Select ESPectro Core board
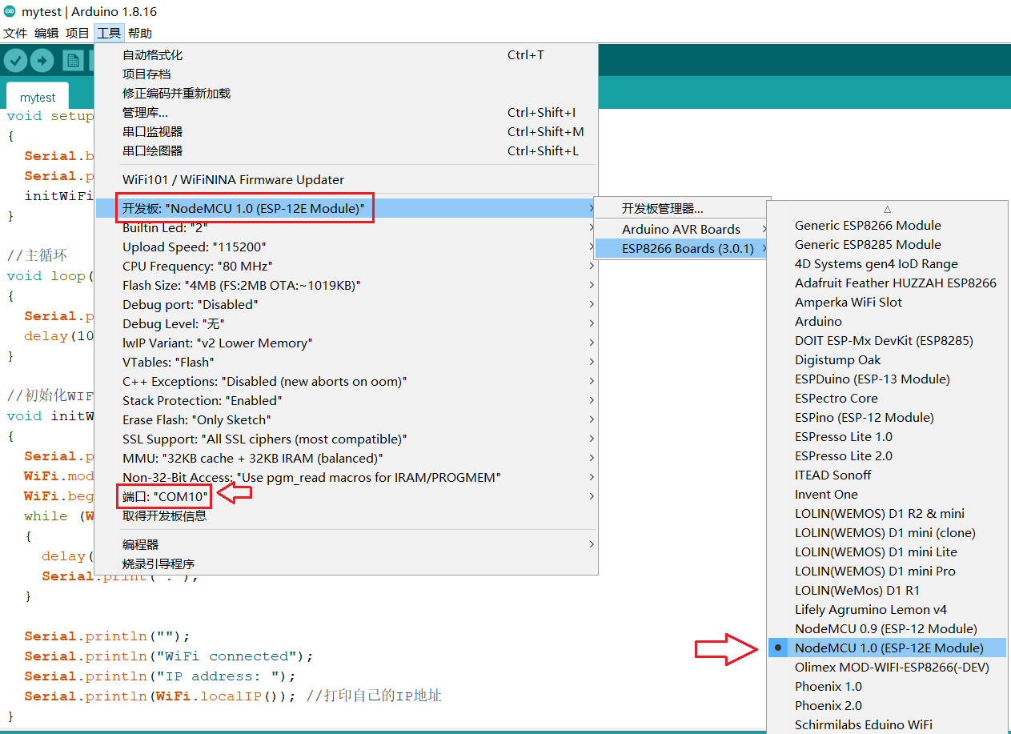This screenshot has height=734, width=1011. click(x=889, y=399)
